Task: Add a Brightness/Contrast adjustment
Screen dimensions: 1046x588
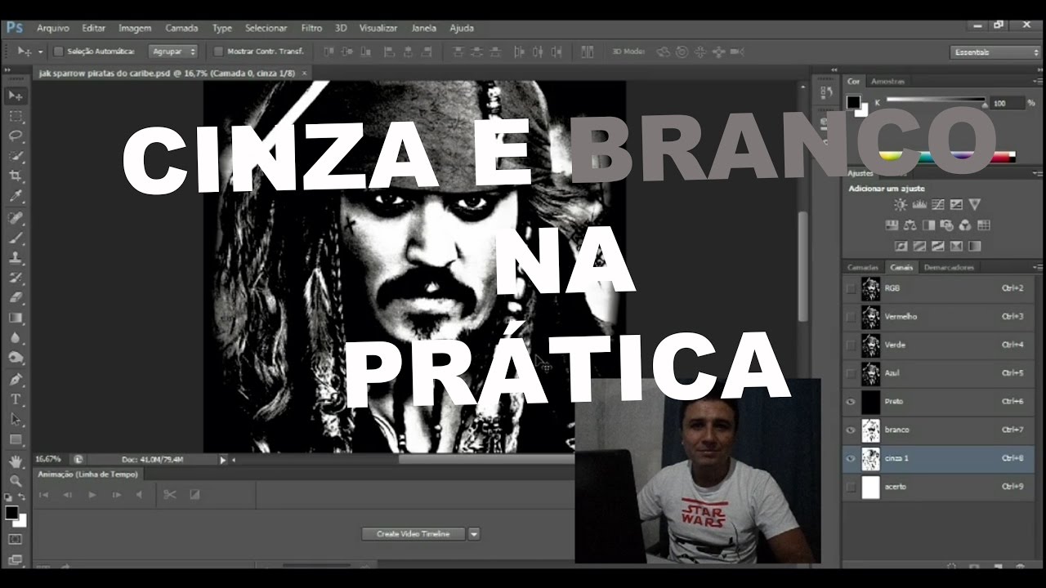Action: coord(900,205)
